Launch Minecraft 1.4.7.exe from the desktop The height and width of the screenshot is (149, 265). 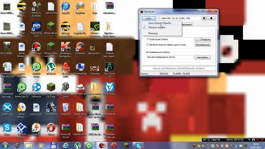tap(51, 90)
